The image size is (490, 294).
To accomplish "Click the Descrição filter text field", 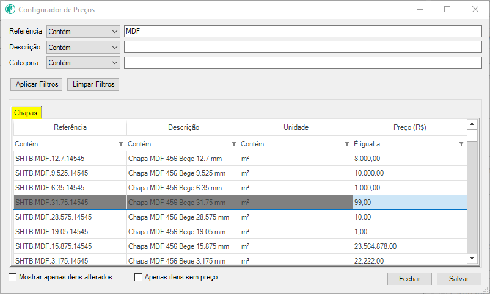I will click(303, 47).
